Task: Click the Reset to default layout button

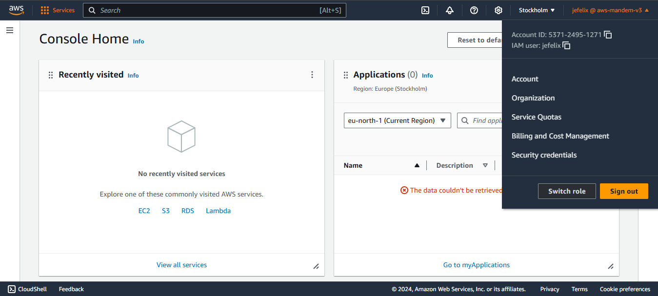Action: click(475, 40)
